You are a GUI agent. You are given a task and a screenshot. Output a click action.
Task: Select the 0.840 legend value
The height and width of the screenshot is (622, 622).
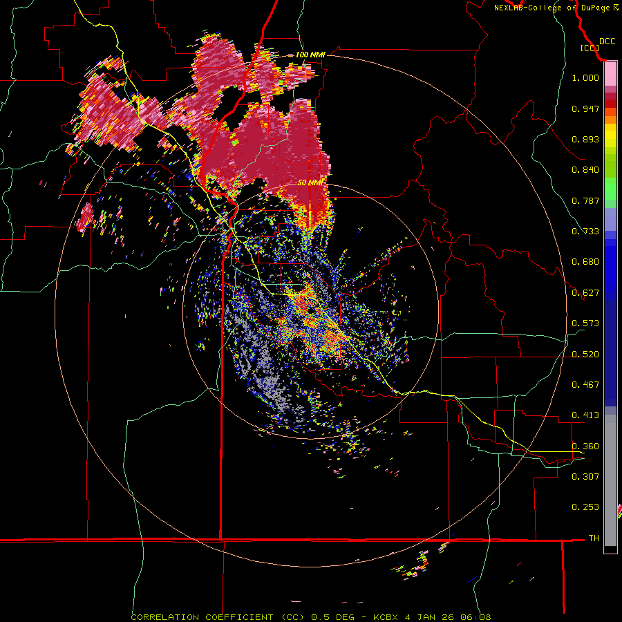point(585,170)
